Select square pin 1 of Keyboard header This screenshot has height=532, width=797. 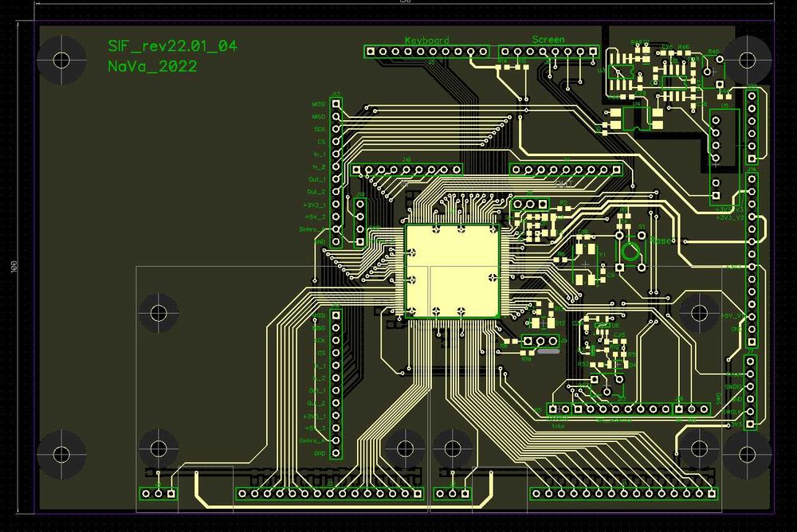pos(371,51)
